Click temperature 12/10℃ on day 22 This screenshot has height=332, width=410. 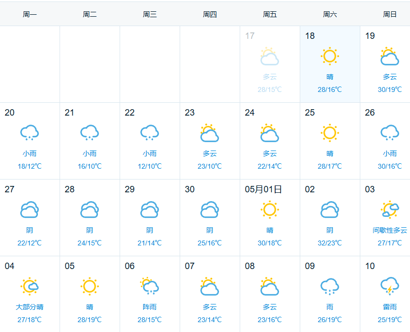pos(150,166)
